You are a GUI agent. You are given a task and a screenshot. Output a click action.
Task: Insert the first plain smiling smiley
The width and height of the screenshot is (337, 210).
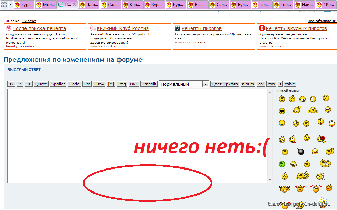(282, 98)
